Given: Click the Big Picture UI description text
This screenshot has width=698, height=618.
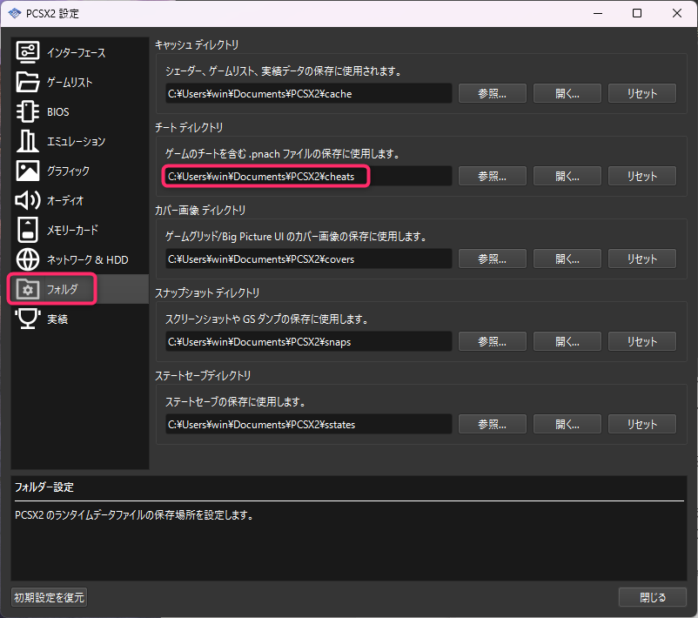Looking at the screenshot, I should [x=296, y=237].
